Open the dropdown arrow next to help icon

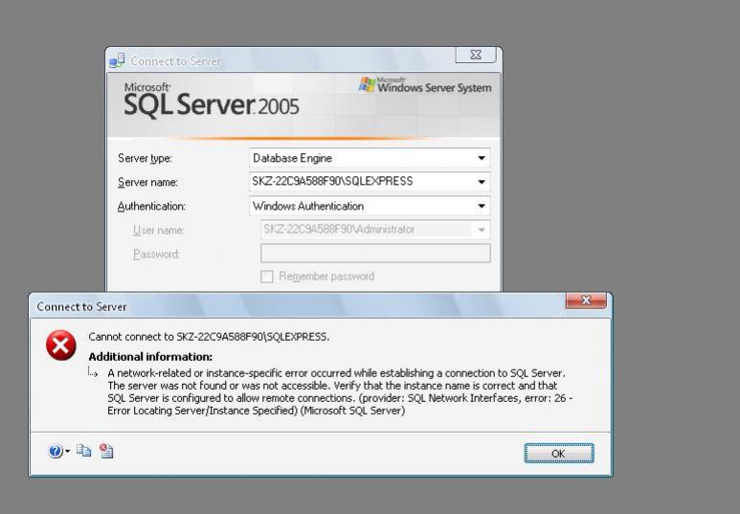67,452
